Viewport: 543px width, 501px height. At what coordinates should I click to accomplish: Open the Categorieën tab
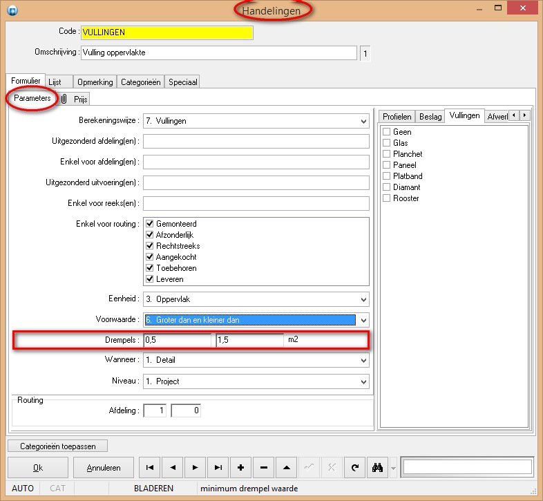point(141,82)
